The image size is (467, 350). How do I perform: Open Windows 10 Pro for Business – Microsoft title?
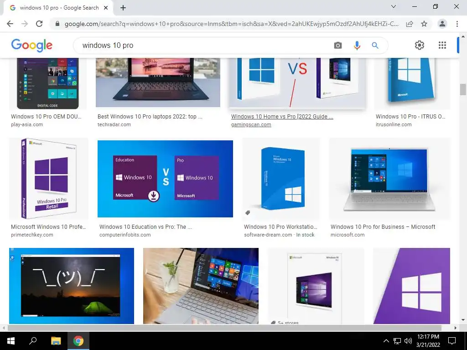[x=383, y=227]
